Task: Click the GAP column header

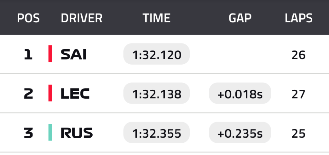Action: (240, 18)
